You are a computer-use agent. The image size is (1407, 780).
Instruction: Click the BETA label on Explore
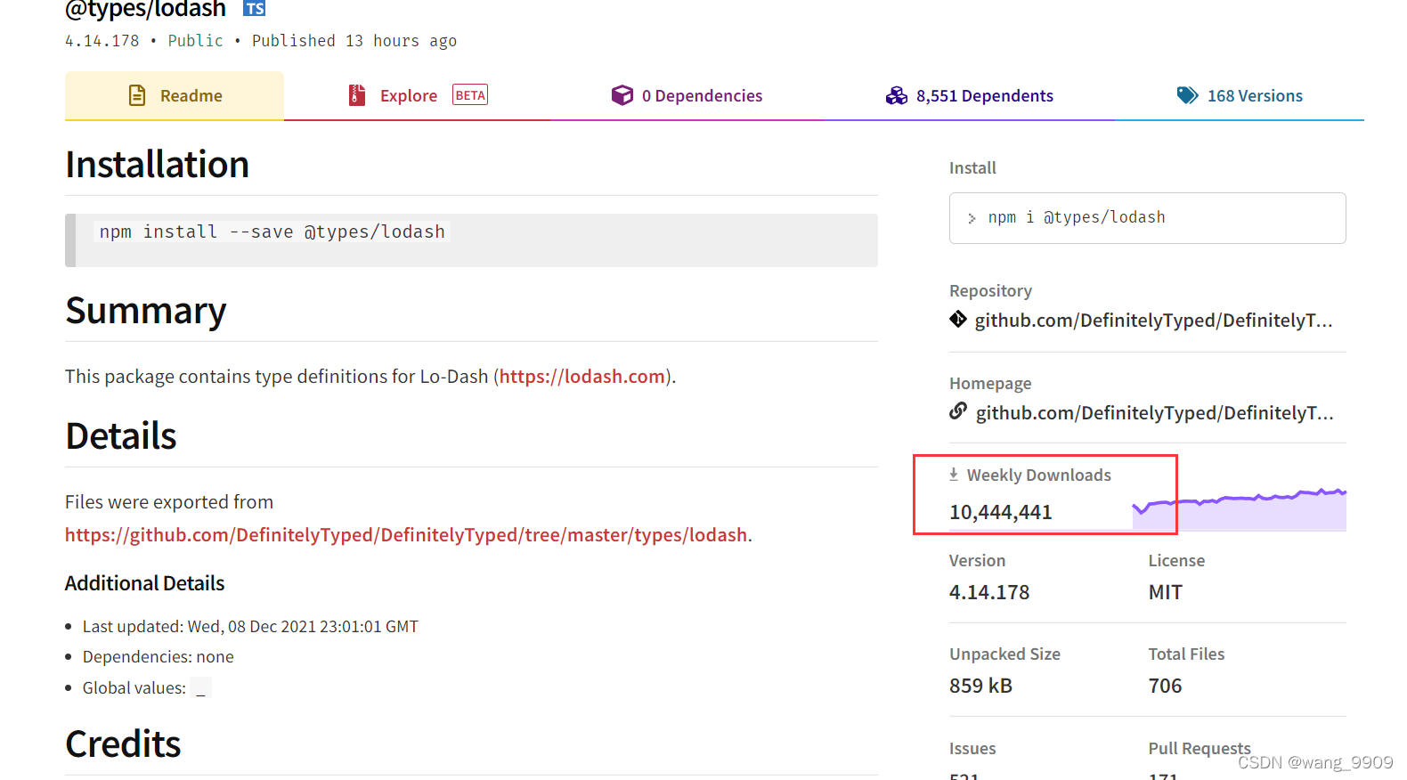(470, 95)
